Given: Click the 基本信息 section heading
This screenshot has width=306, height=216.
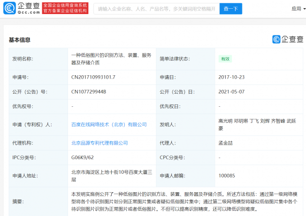Looking at the screenshot, I should [19, 40].
